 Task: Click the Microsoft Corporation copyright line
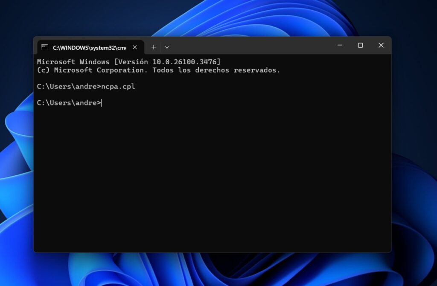pyautogui.click(x=158, y=70)
